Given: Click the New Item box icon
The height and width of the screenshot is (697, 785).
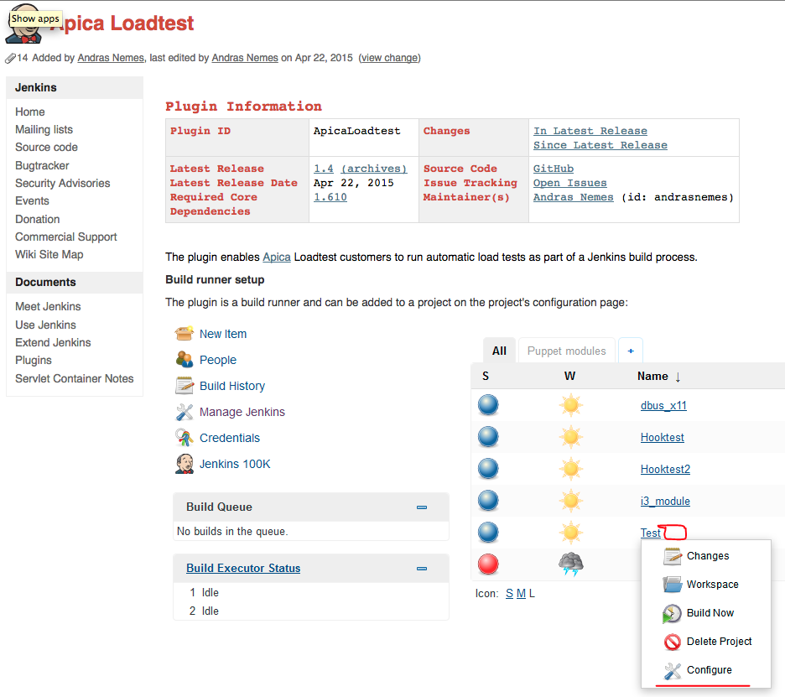Looking at the screenshot, I should [x=185, y=334].
